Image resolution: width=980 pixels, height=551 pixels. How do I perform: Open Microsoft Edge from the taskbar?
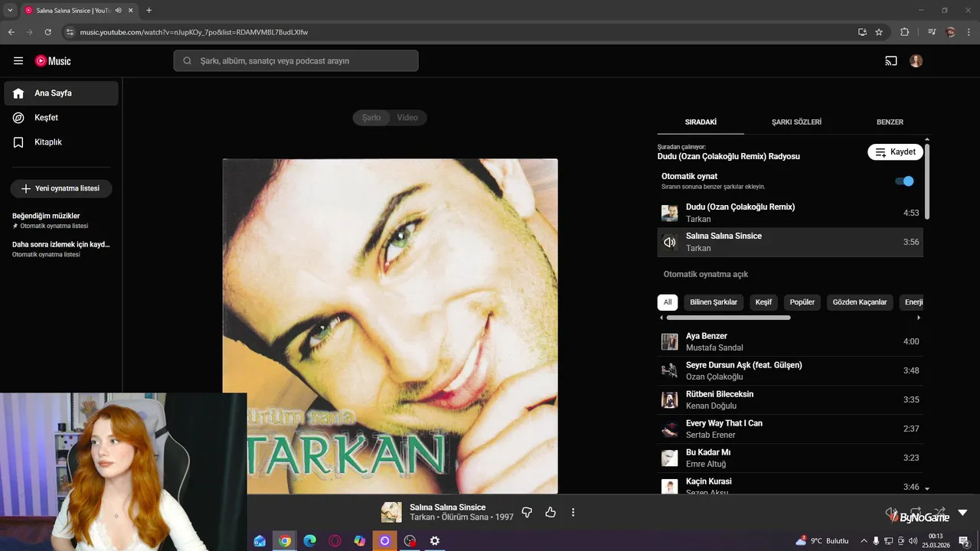point(309,541)
